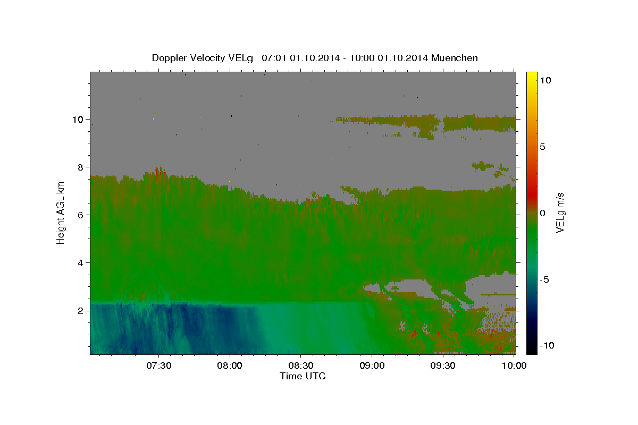Click the height axis label '10'

pos(79,119)
